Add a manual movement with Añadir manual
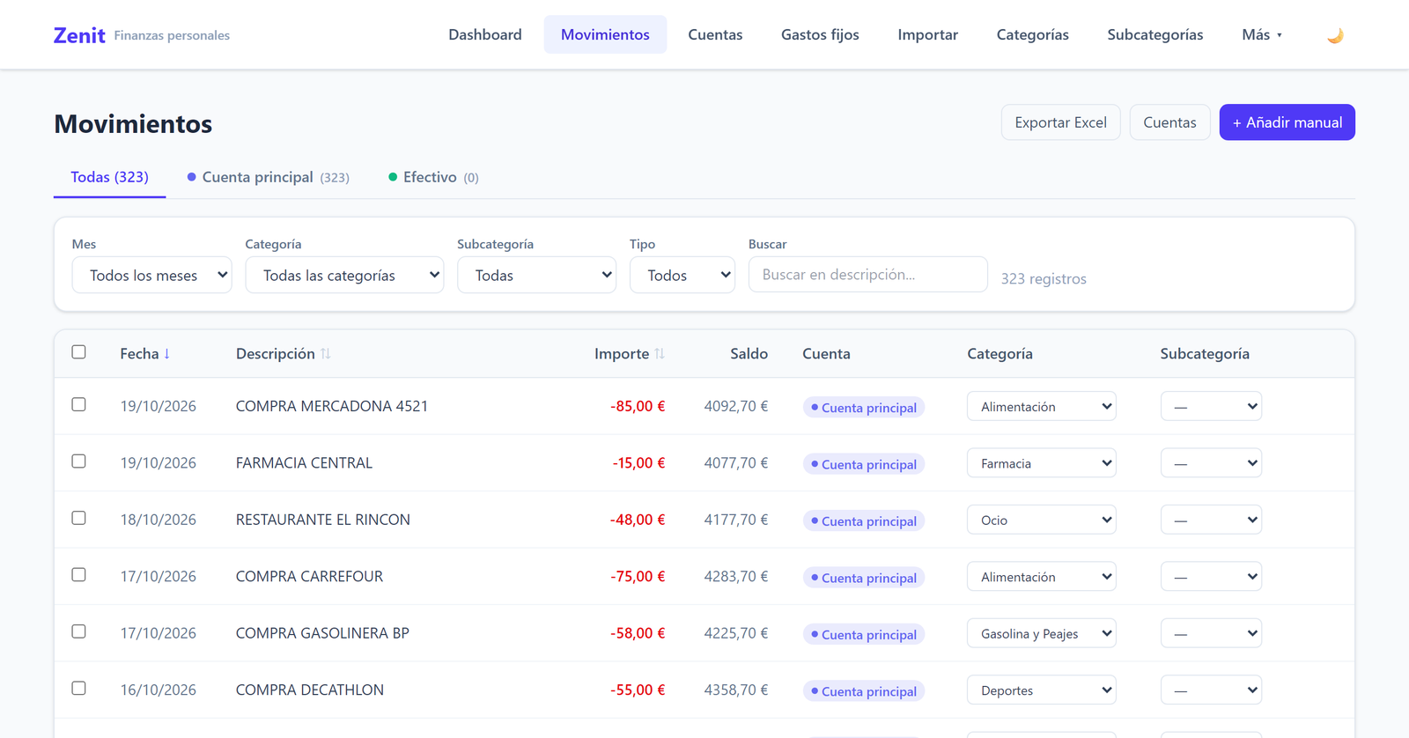The height and width of the screenshot is (738, 1409). pos(1287,122)
